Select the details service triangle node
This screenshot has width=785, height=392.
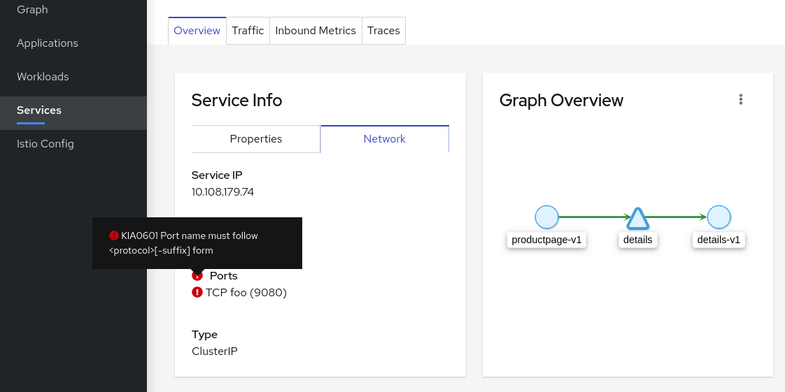[637, 219]
